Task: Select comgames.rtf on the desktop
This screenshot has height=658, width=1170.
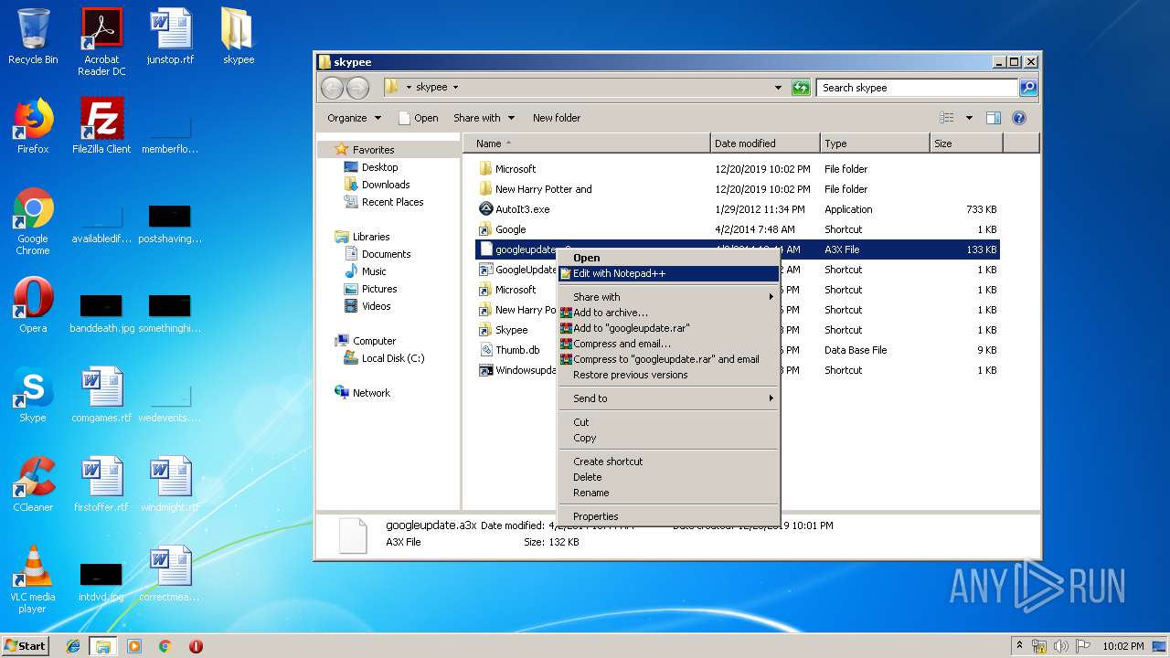Action: tap(101, 395)
